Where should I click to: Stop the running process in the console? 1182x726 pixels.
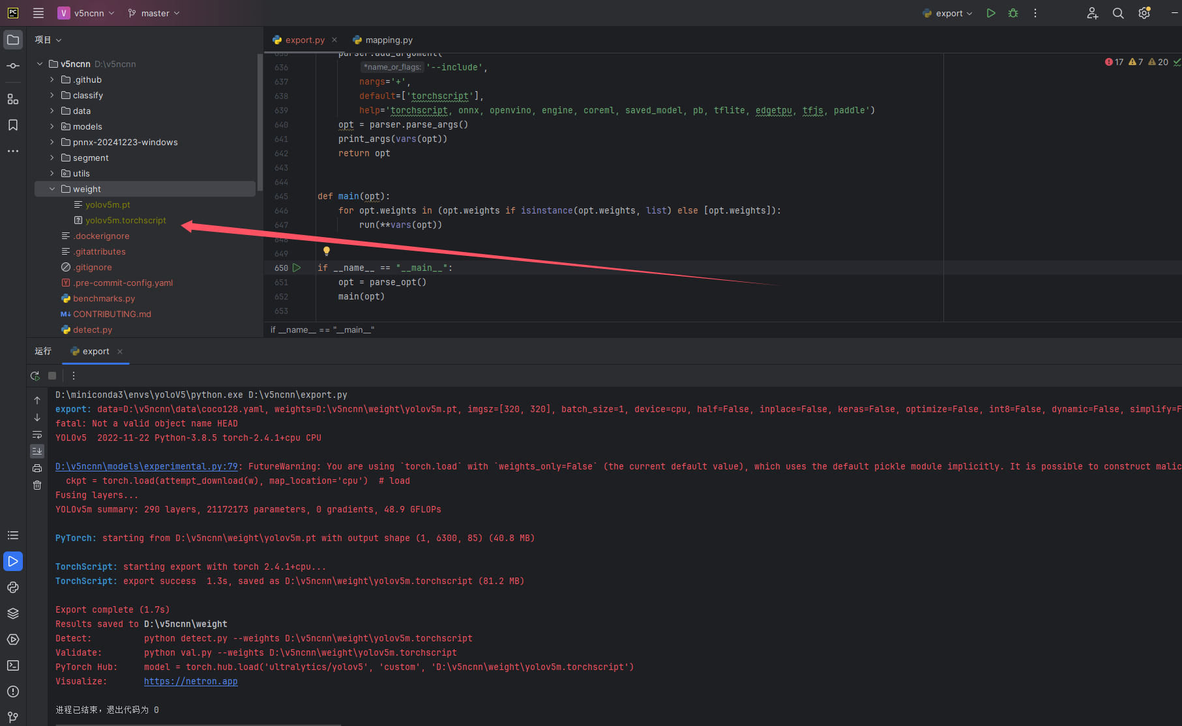point(52,376)
